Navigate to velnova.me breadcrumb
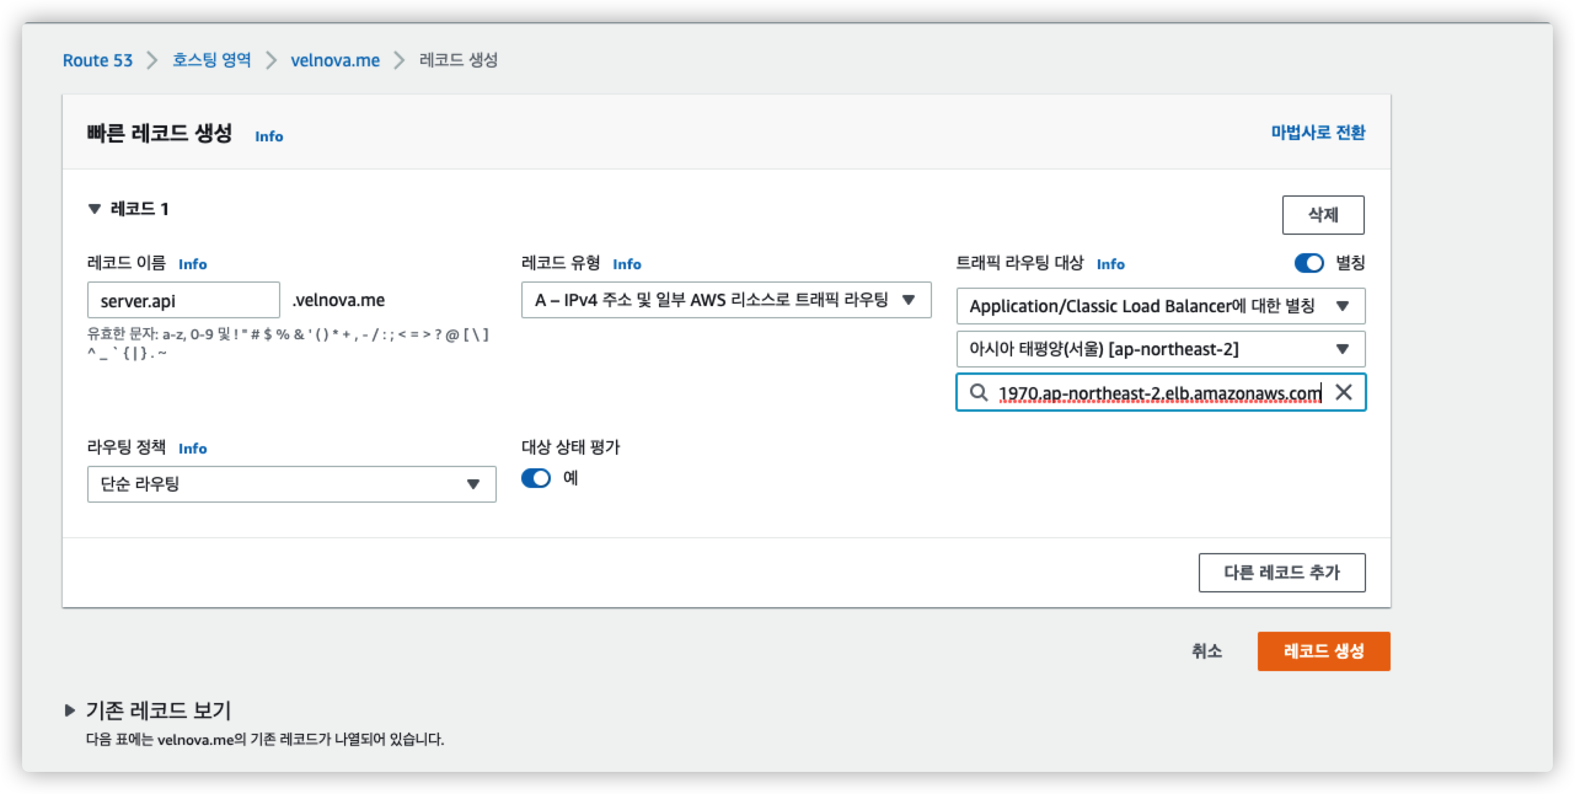The image size is (1575, 794). pos(335,60)
